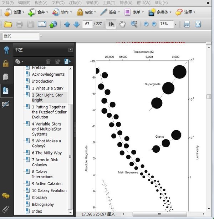
Task: Open the Signatures ribbon panel icon
Action: (6, 50)
